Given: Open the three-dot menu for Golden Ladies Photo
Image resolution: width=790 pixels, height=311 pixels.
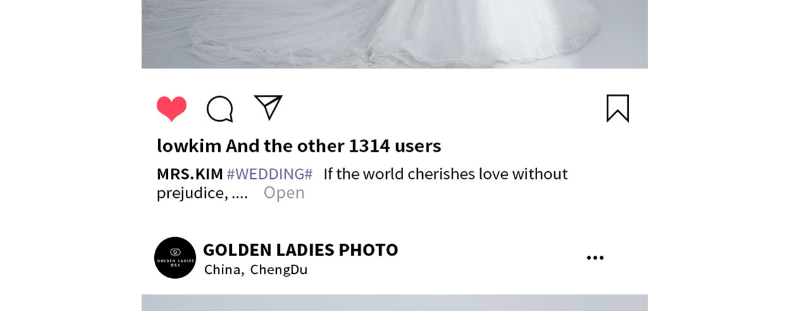Looking at the screenshot, I should pyautogui.click(x=595, y=258).
